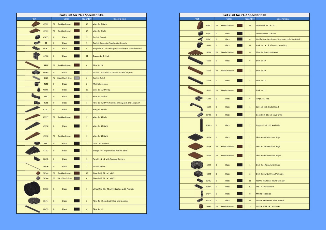Click description 'Technic Connector Toggle Joint Smooth'
The image size is (326, 230).
(110, 43)
